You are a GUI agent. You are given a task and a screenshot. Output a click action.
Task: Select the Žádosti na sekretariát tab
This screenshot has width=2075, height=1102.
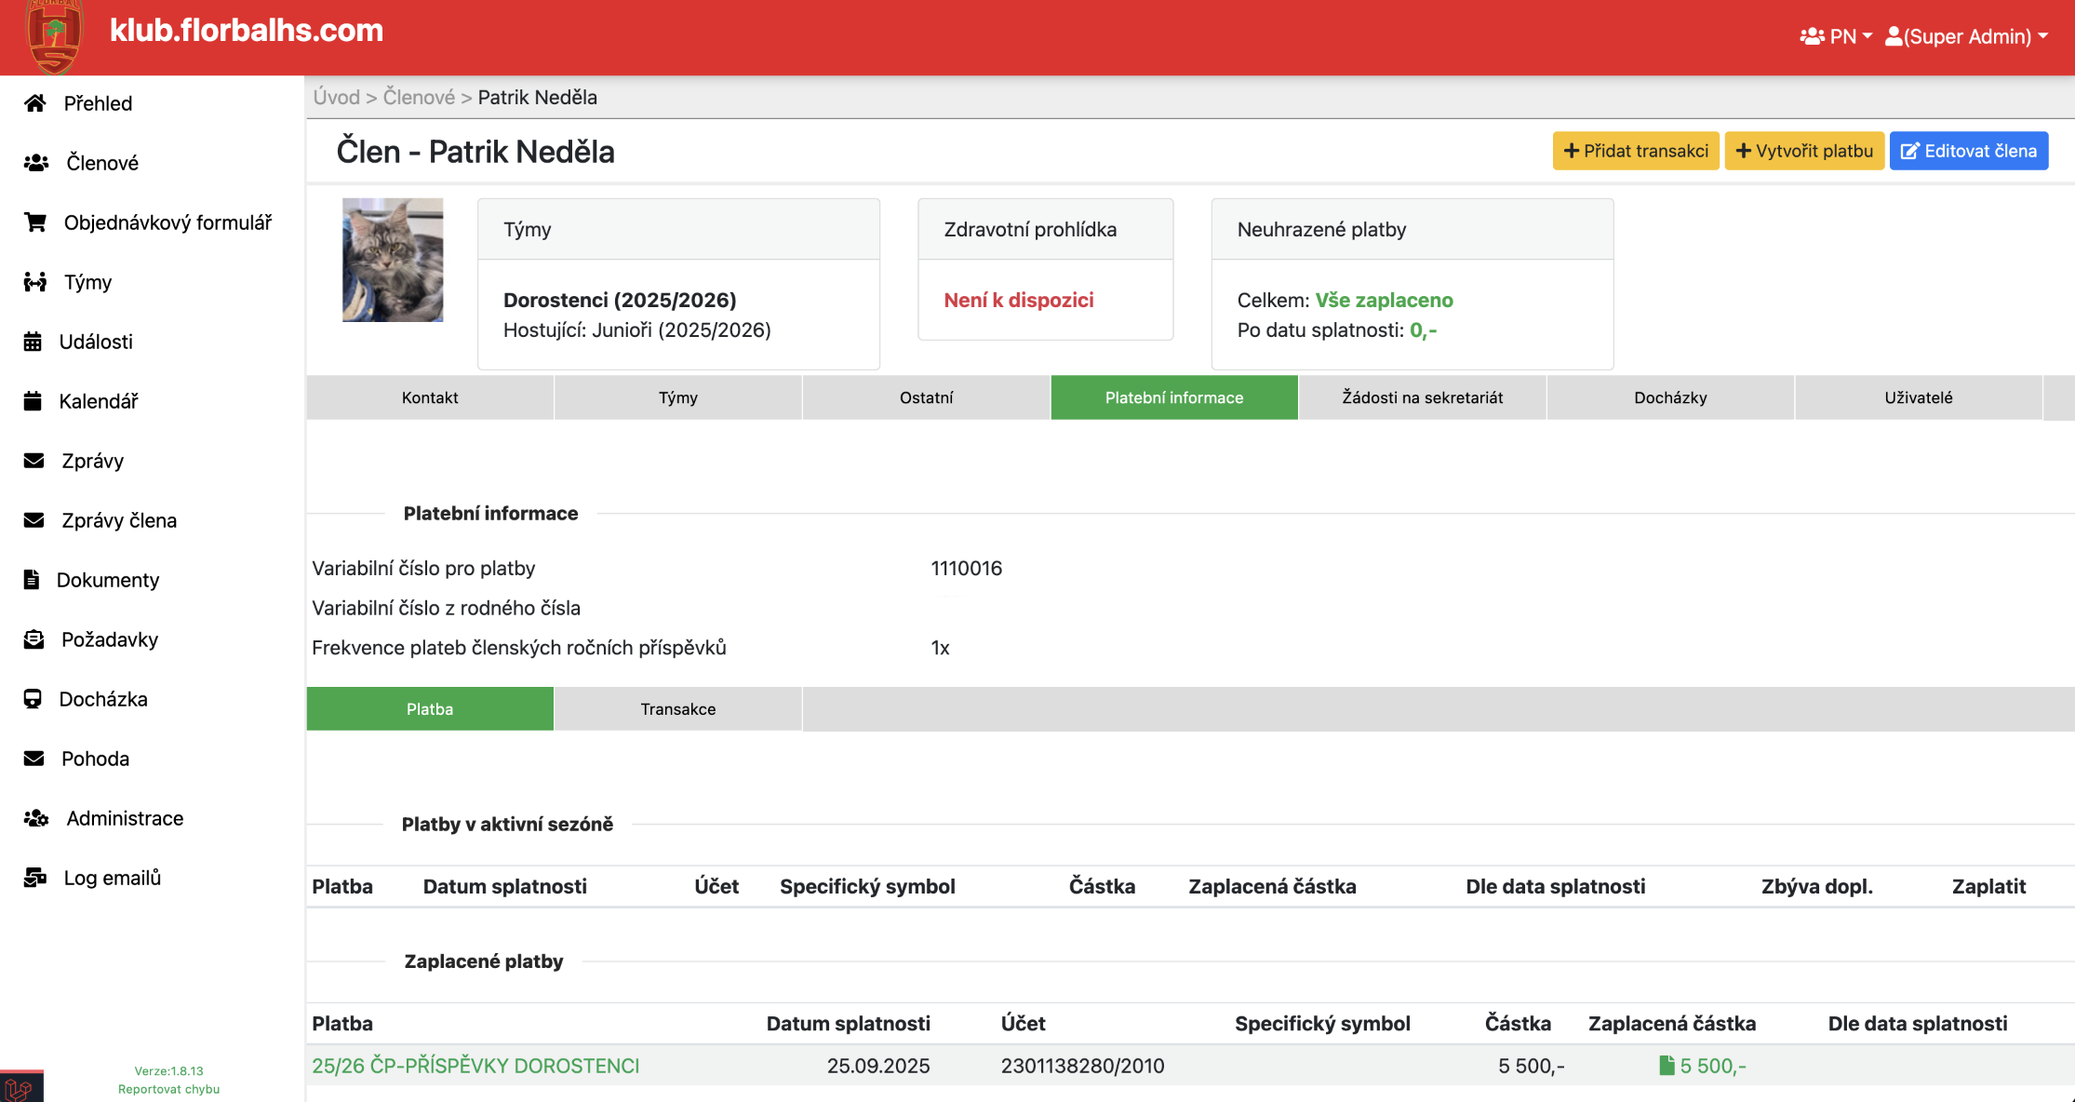1422,397
